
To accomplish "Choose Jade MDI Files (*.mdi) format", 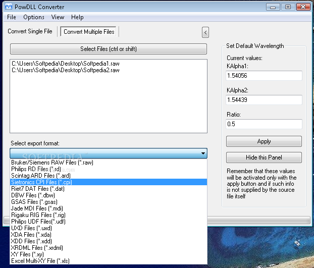I will [109, 208].
